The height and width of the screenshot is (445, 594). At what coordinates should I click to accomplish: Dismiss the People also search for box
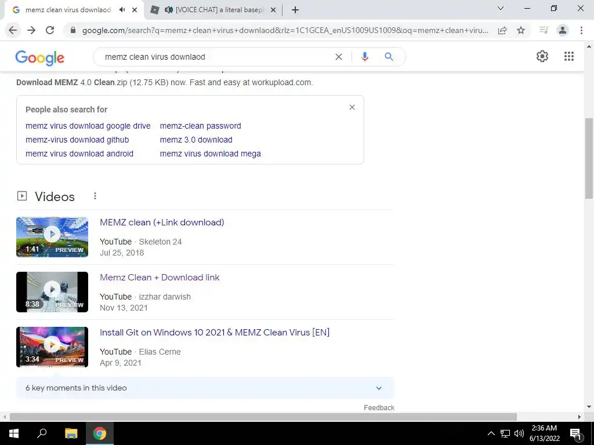[x=352, y=107]
